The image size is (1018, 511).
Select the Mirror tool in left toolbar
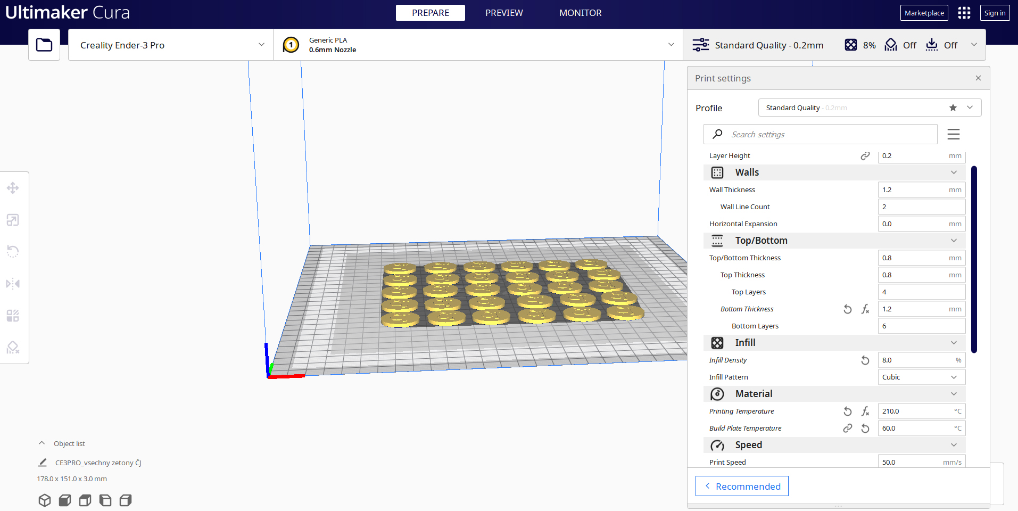(13, 284)
